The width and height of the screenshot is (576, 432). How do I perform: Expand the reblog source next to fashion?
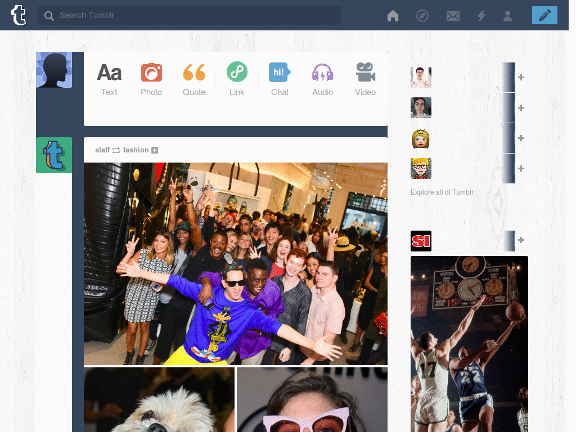tap(156, 150)
